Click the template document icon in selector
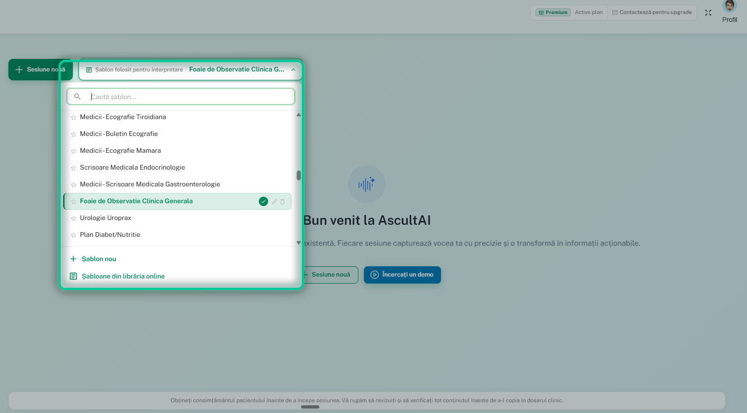 click(x=89, y=70)
